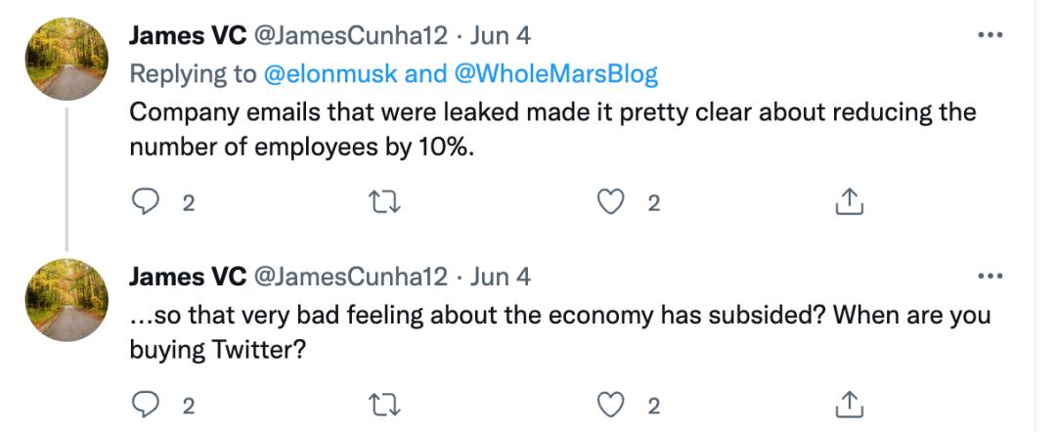Open James VC name on first tweet
The image size is (1056, 432).
click(x=187, y=36)
